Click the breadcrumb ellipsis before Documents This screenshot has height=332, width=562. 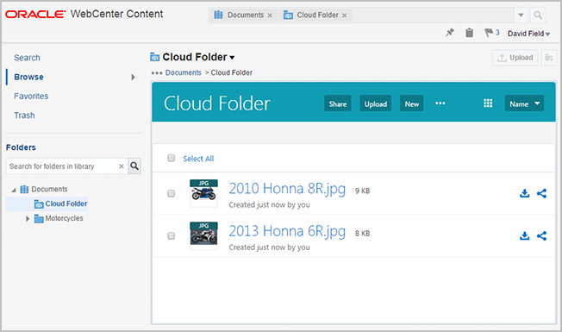pos(157,73)
